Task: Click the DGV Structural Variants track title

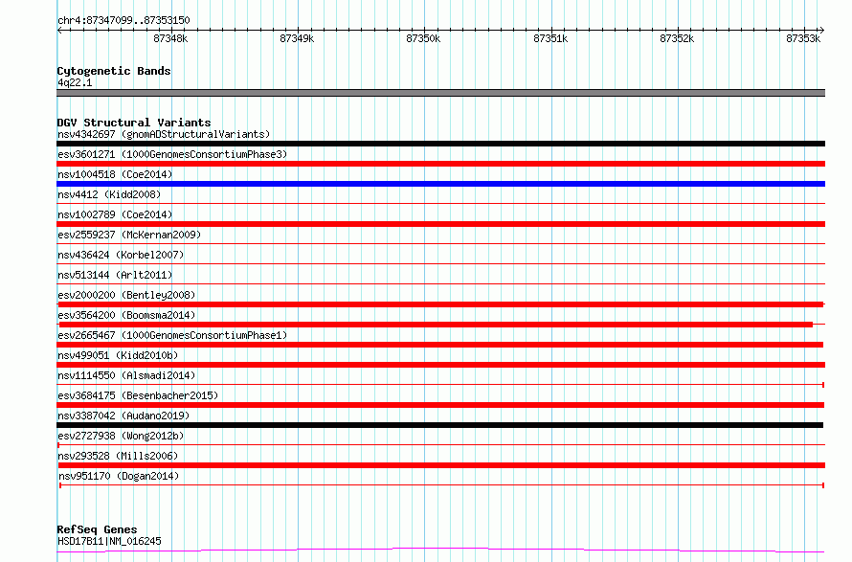Action: [x=134, y=123]
